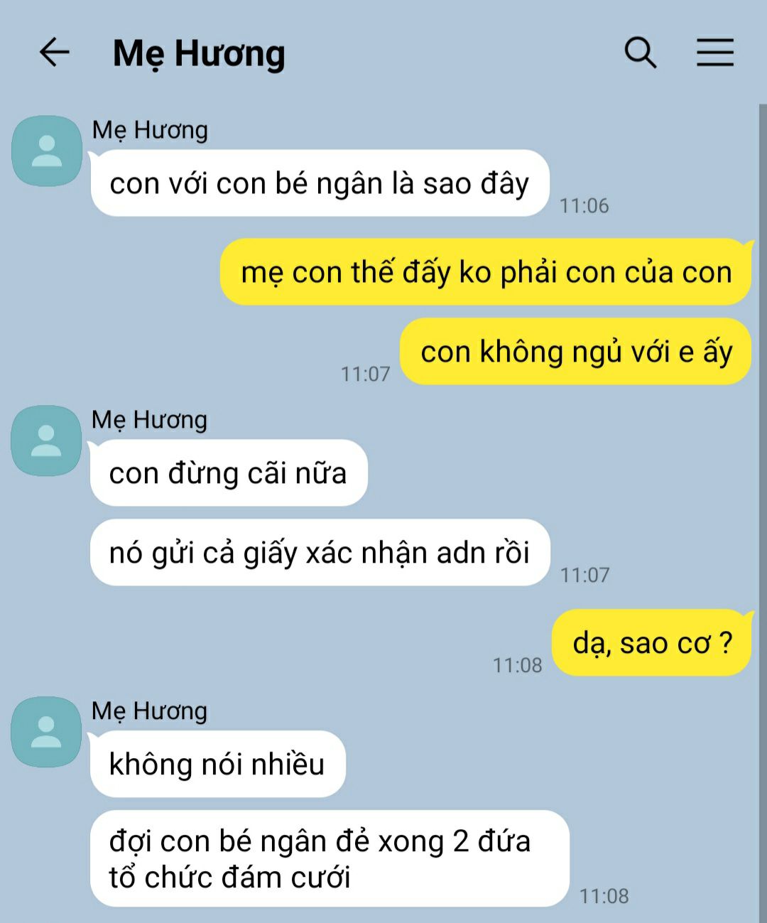Viewport: 767px width, 923px height.
Task: Select the sender name above 'con đừng cãi nữa'
Action: click(x=150, y=420)
